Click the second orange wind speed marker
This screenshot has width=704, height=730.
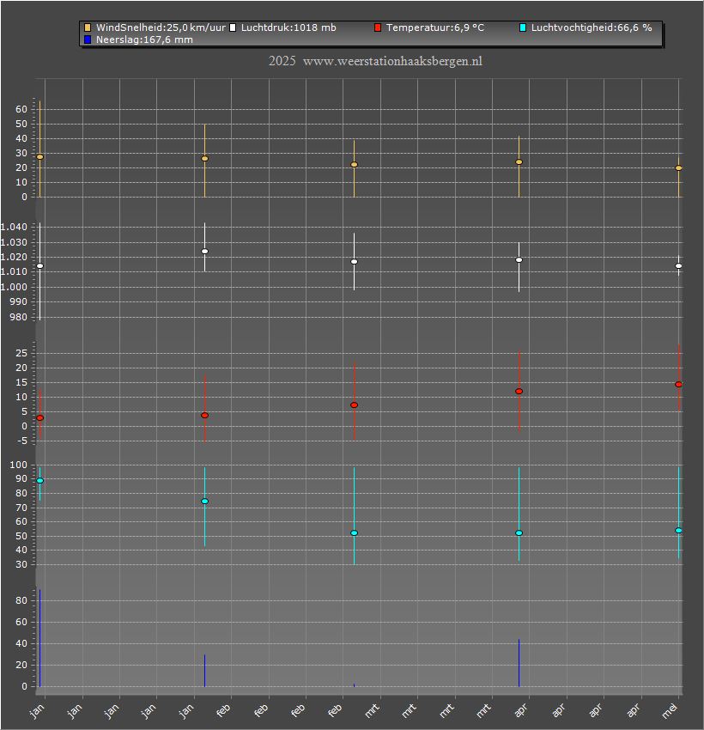tap(204, 158)
